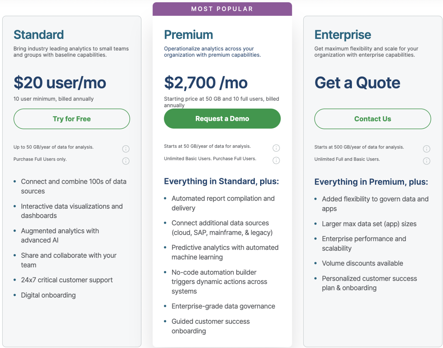The width and height of the screenshot is (443, 348).
Task: Click the 'Get a Quote' text
Action: [x=357, y=83]
